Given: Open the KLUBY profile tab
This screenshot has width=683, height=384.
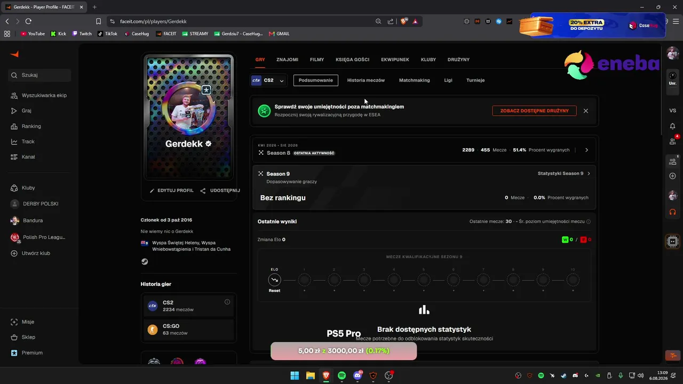Looking at the screenshot, I should pos(428,60).
